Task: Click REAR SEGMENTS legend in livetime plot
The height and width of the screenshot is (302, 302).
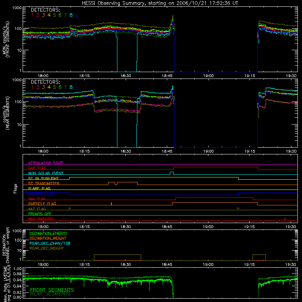Action: [x=51, y=294]
